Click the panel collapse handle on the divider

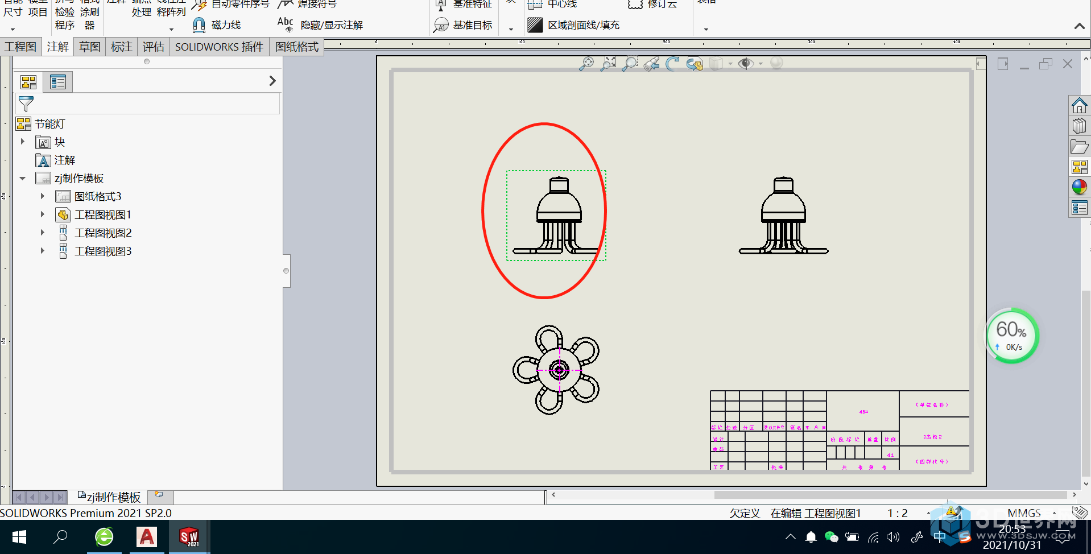click(286, 271)
